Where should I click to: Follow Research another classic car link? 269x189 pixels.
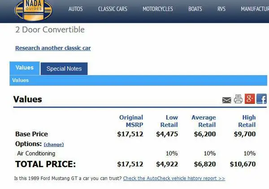click(x=53, y=48)
